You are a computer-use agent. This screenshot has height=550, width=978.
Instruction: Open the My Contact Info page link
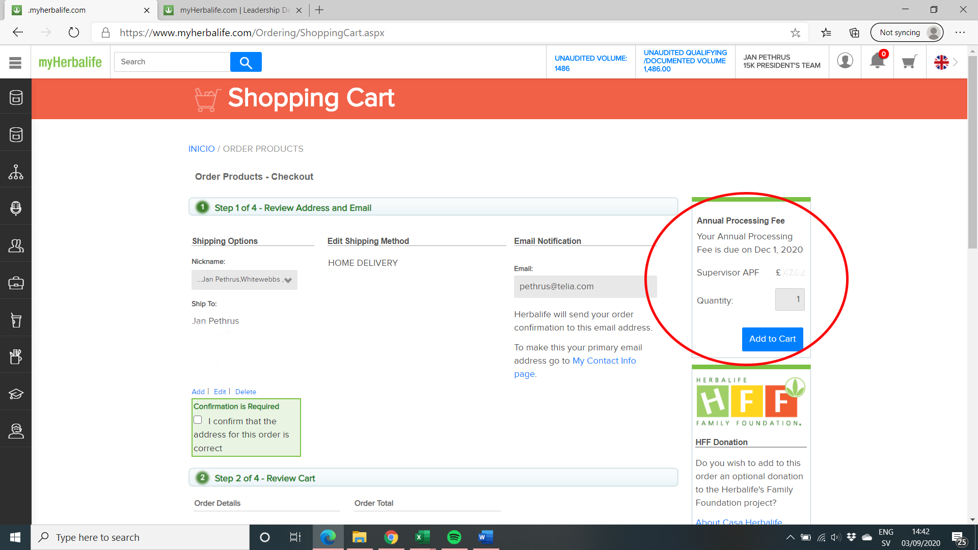click(604, 361)
